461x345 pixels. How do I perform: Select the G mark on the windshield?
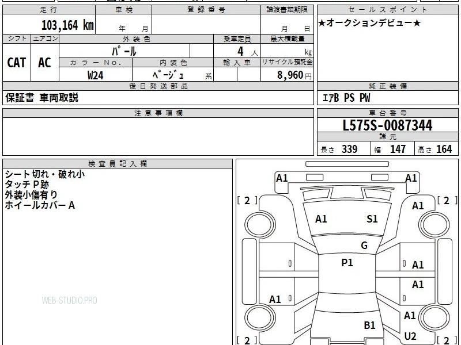pyautogui.click(x=364, y=245)
